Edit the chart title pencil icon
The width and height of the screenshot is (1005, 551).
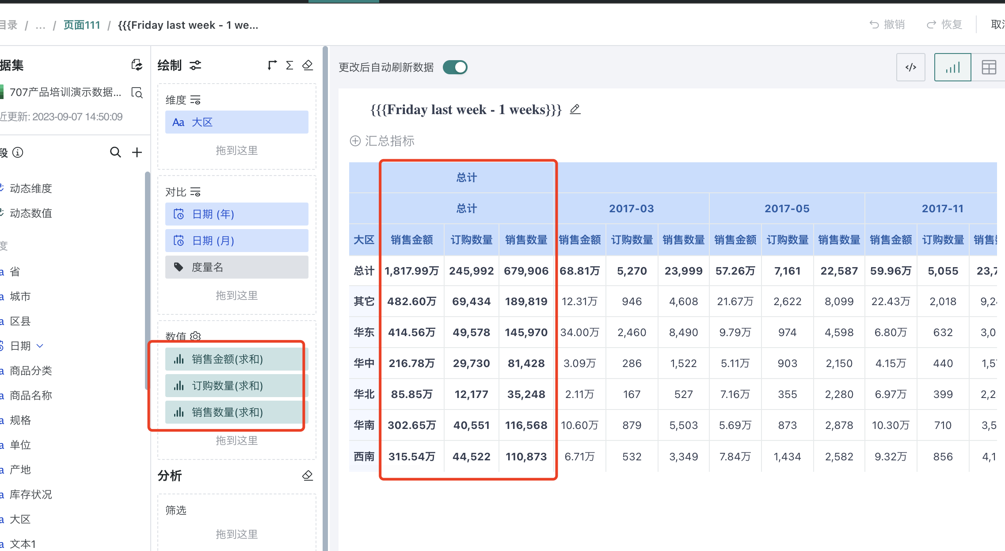coord(575,109)
